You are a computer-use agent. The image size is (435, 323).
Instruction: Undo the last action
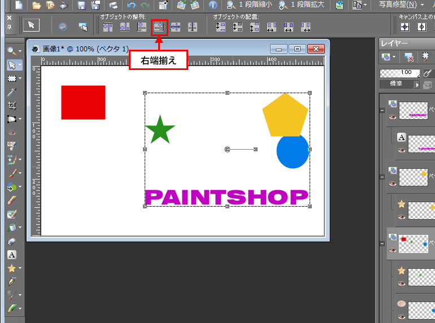[131, 5]
